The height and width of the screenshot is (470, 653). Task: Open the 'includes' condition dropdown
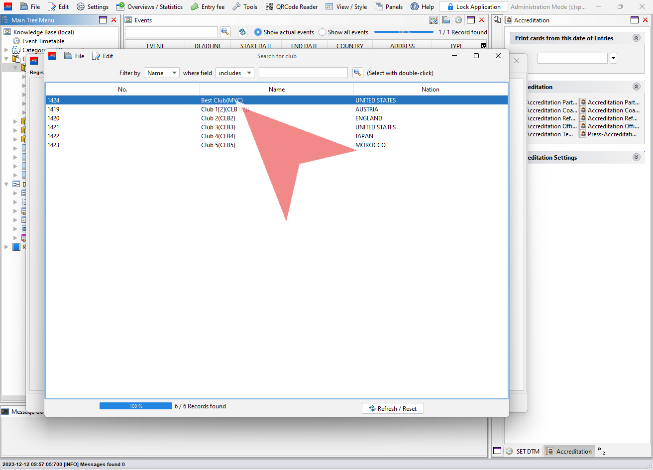click(234, 73)
